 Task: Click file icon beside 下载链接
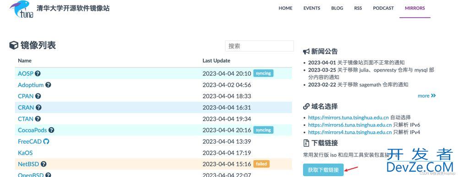pyautogui.click(x=306, y=143)
